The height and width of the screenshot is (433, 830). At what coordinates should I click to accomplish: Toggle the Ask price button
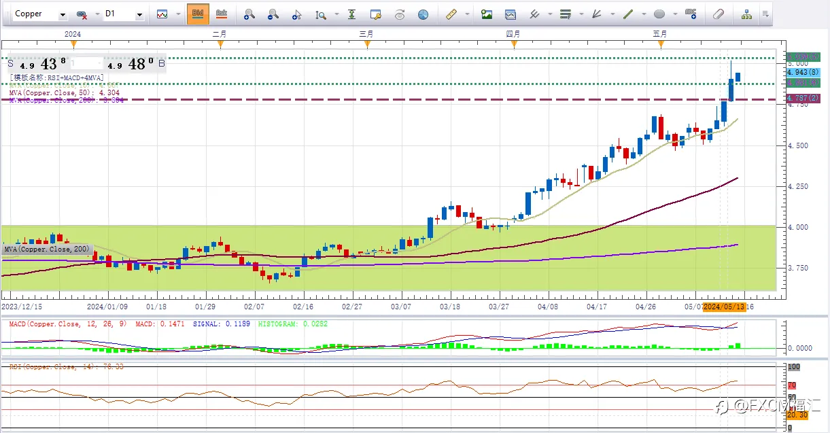221,14
